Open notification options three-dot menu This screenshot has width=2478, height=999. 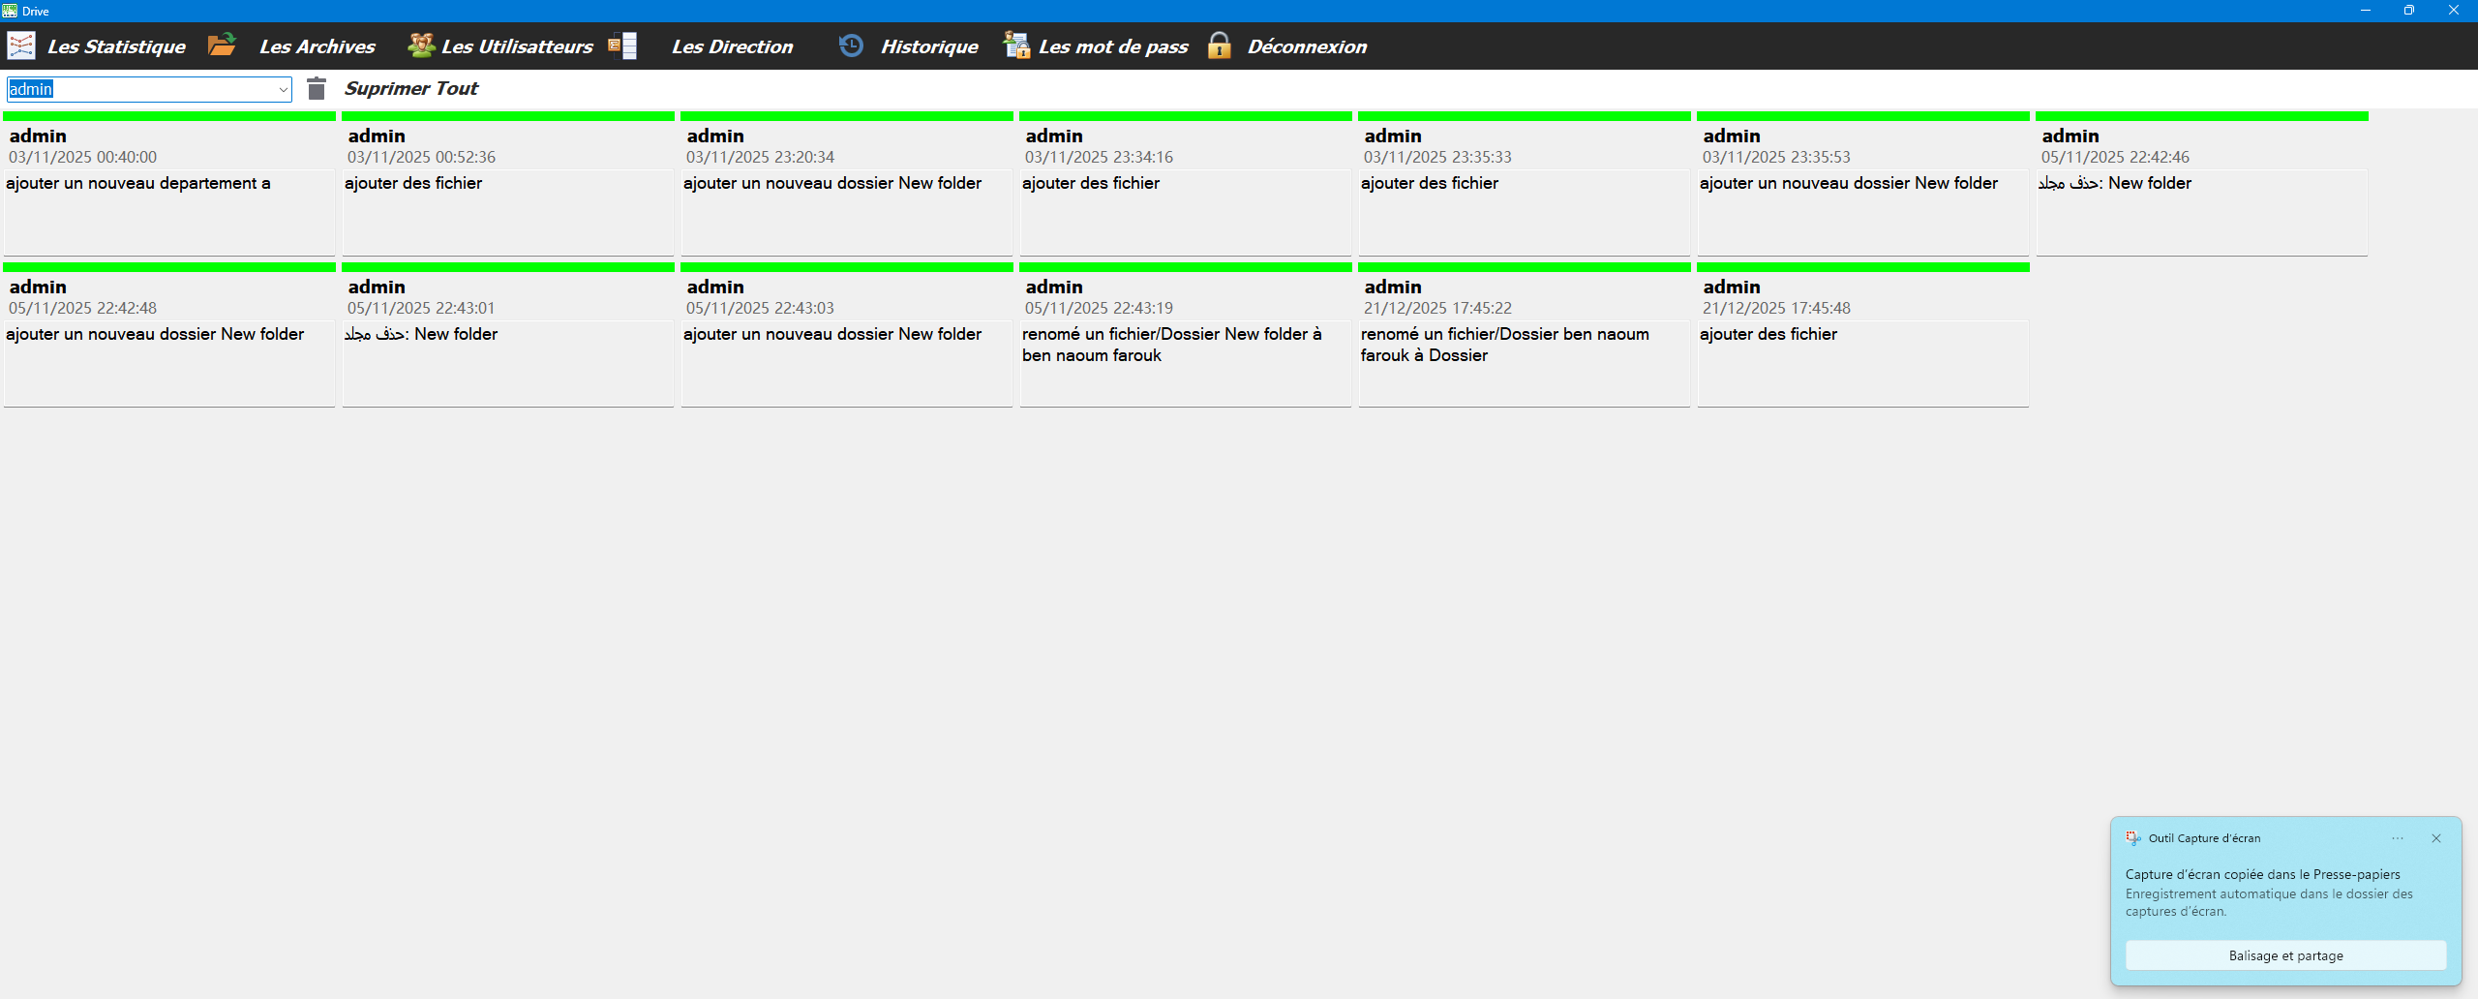click(x=2398, y=838)
